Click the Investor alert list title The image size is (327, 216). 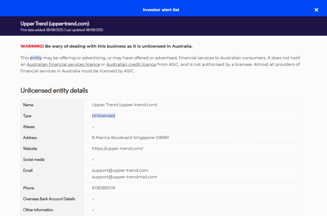point(161,10)
